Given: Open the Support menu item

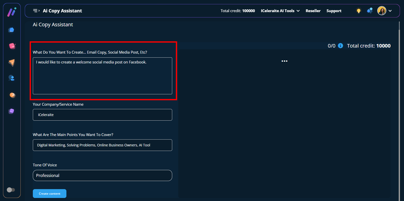Looking at the screenshot, I should click(x=334, y=11).
